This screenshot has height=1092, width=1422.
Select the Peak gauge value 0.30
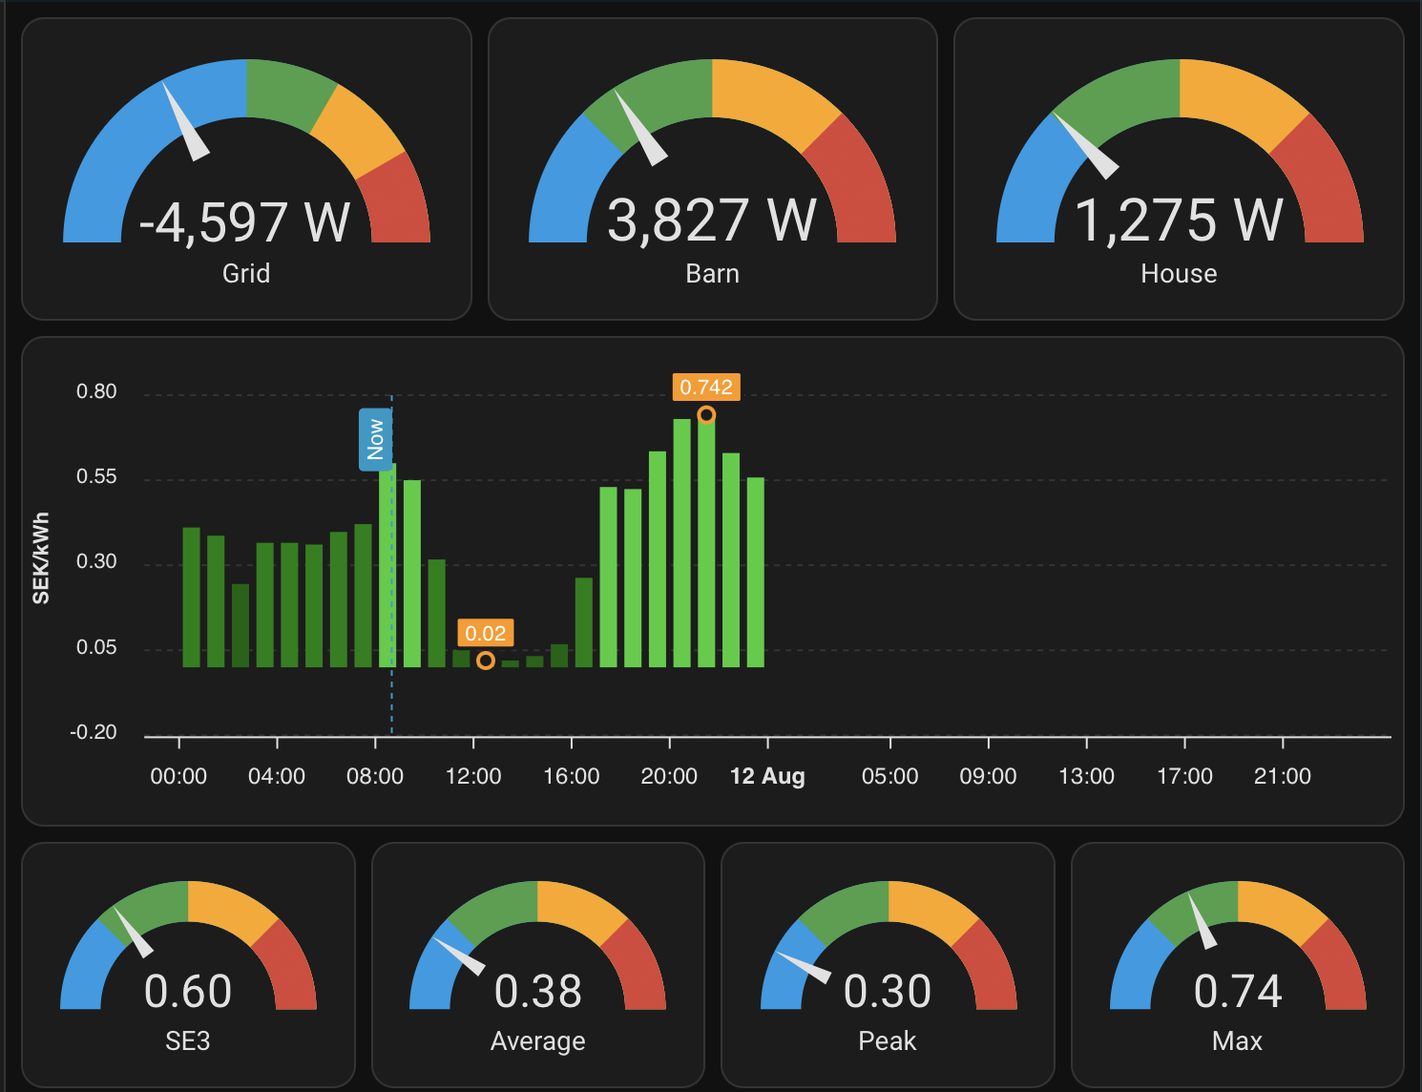coord(888,991)
